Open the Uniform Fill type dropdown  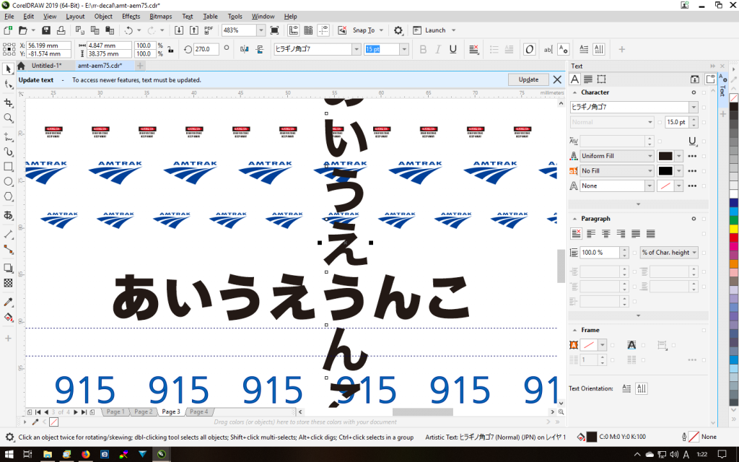[x=650, y=156]
